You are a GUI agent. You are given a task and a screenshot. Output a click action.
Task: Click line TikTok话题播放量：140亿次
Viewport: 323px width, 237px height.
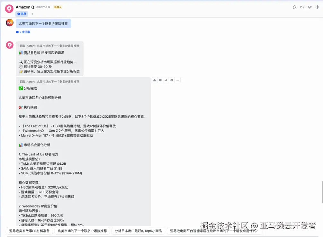tap(41, 215)
